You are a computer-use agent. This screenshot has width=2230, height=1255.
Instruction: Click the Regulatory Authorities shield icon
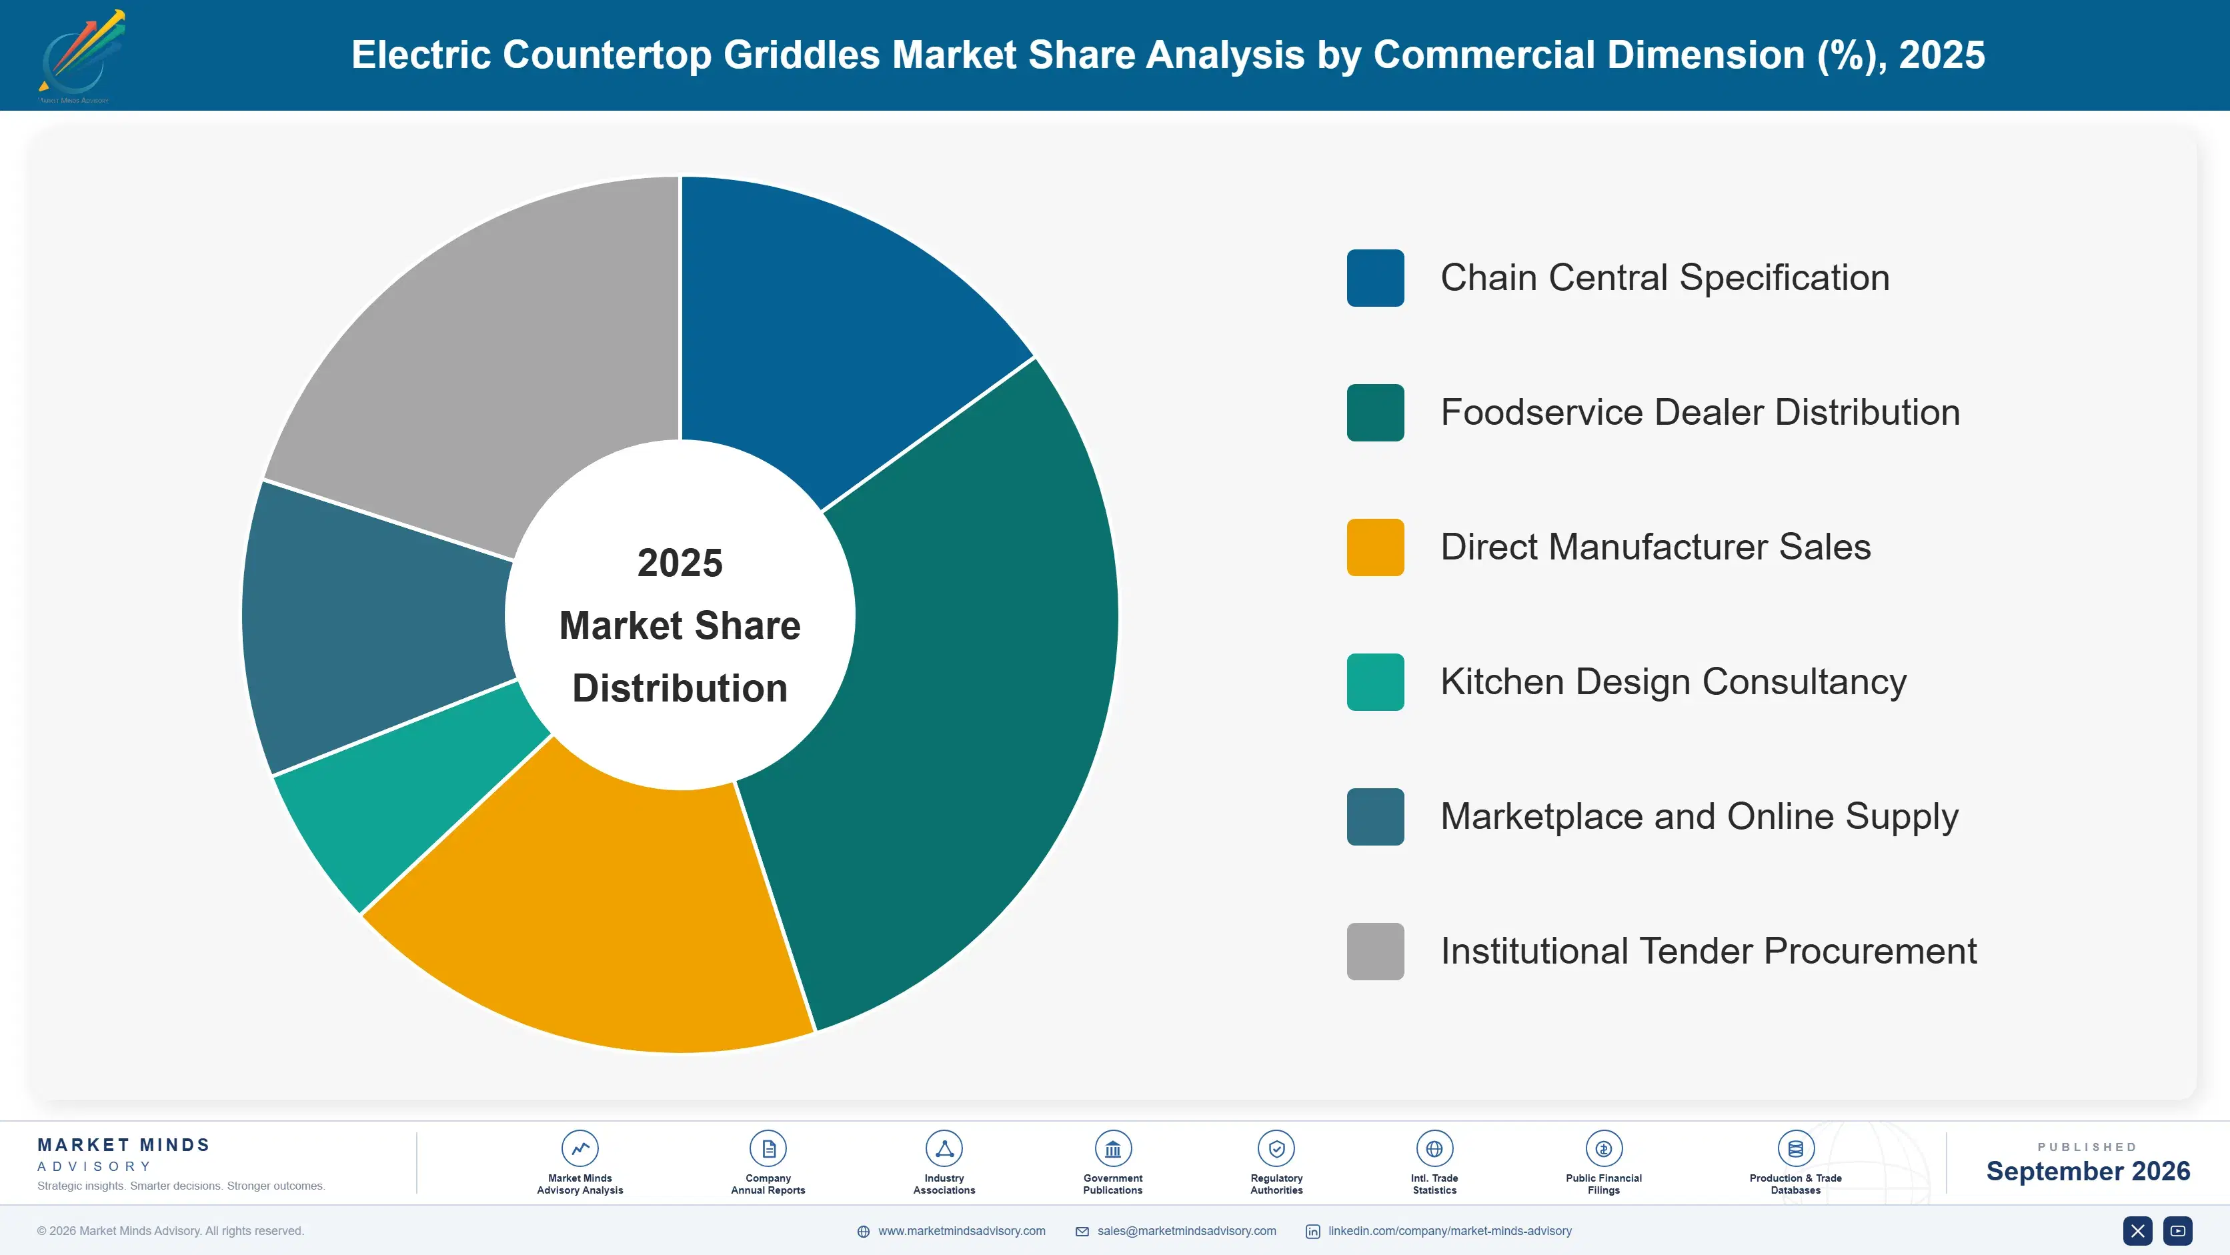pyautogui.click(x=1276, y=1148)
